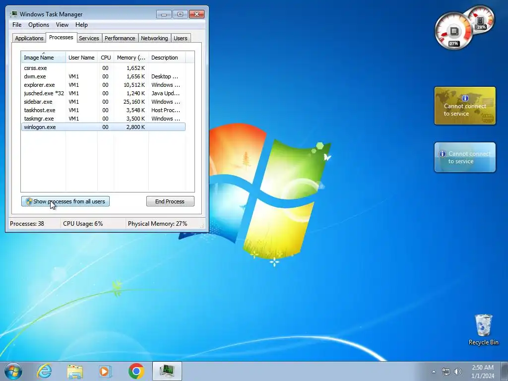The image size is (508, 381).
Task: Switch to the Users tab
Action: point(181,38)
